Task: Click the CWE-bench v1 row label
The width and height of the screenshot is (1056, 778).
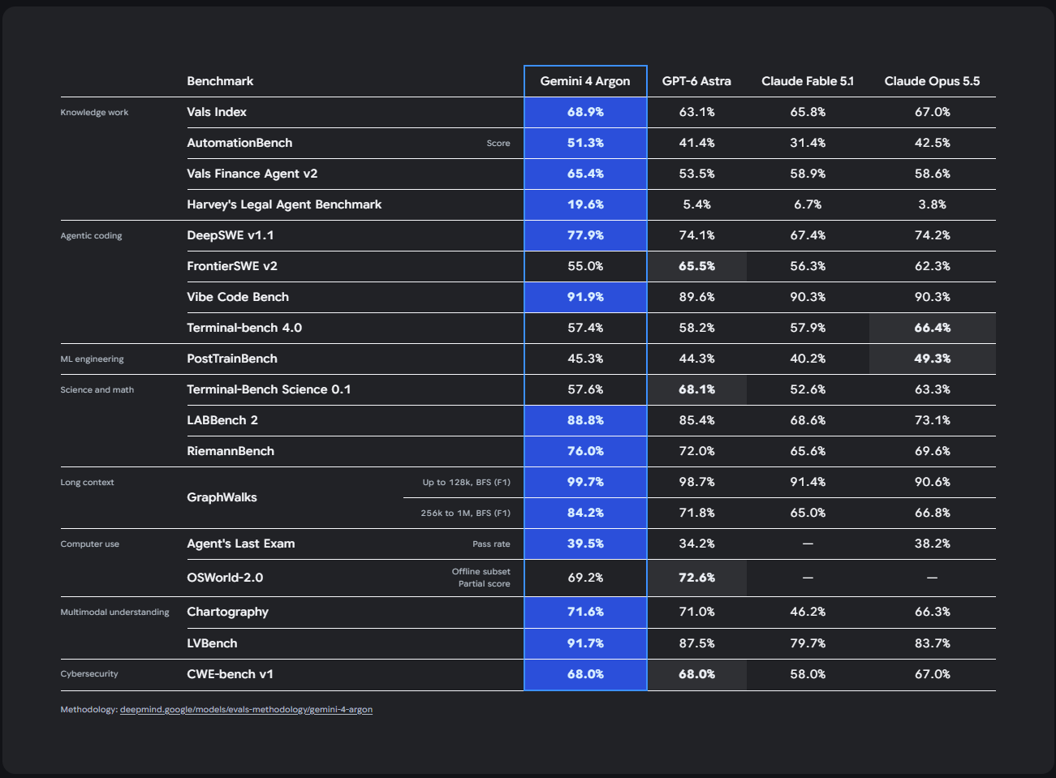Action: pyautogui.click(x=230, y=674)
